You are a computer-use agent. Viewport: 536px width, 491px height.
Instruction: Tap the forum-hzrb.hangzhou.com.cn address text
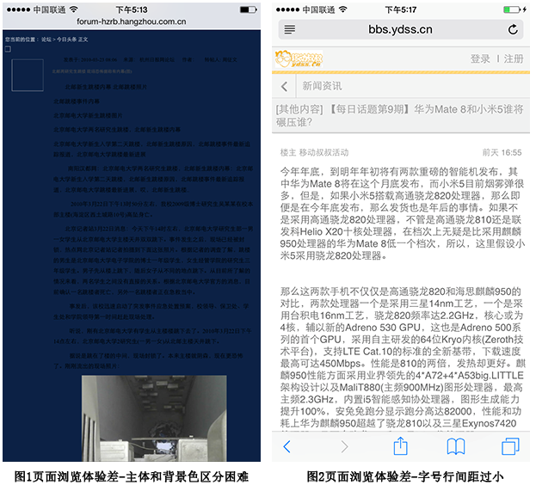pos(132,21)
